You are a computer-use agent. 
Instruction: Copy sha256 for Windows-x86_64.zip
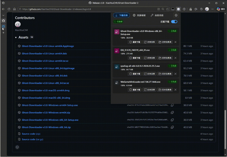pyautogui.click(x=172, y=127)
